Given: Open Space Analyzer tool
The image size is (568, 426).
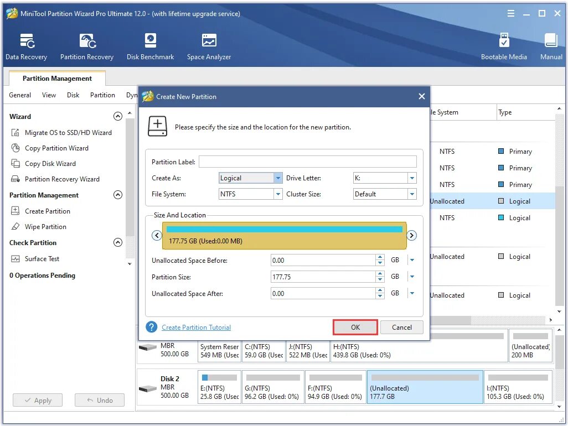Looking at the screenshot, I should click(x=209, y=46).
